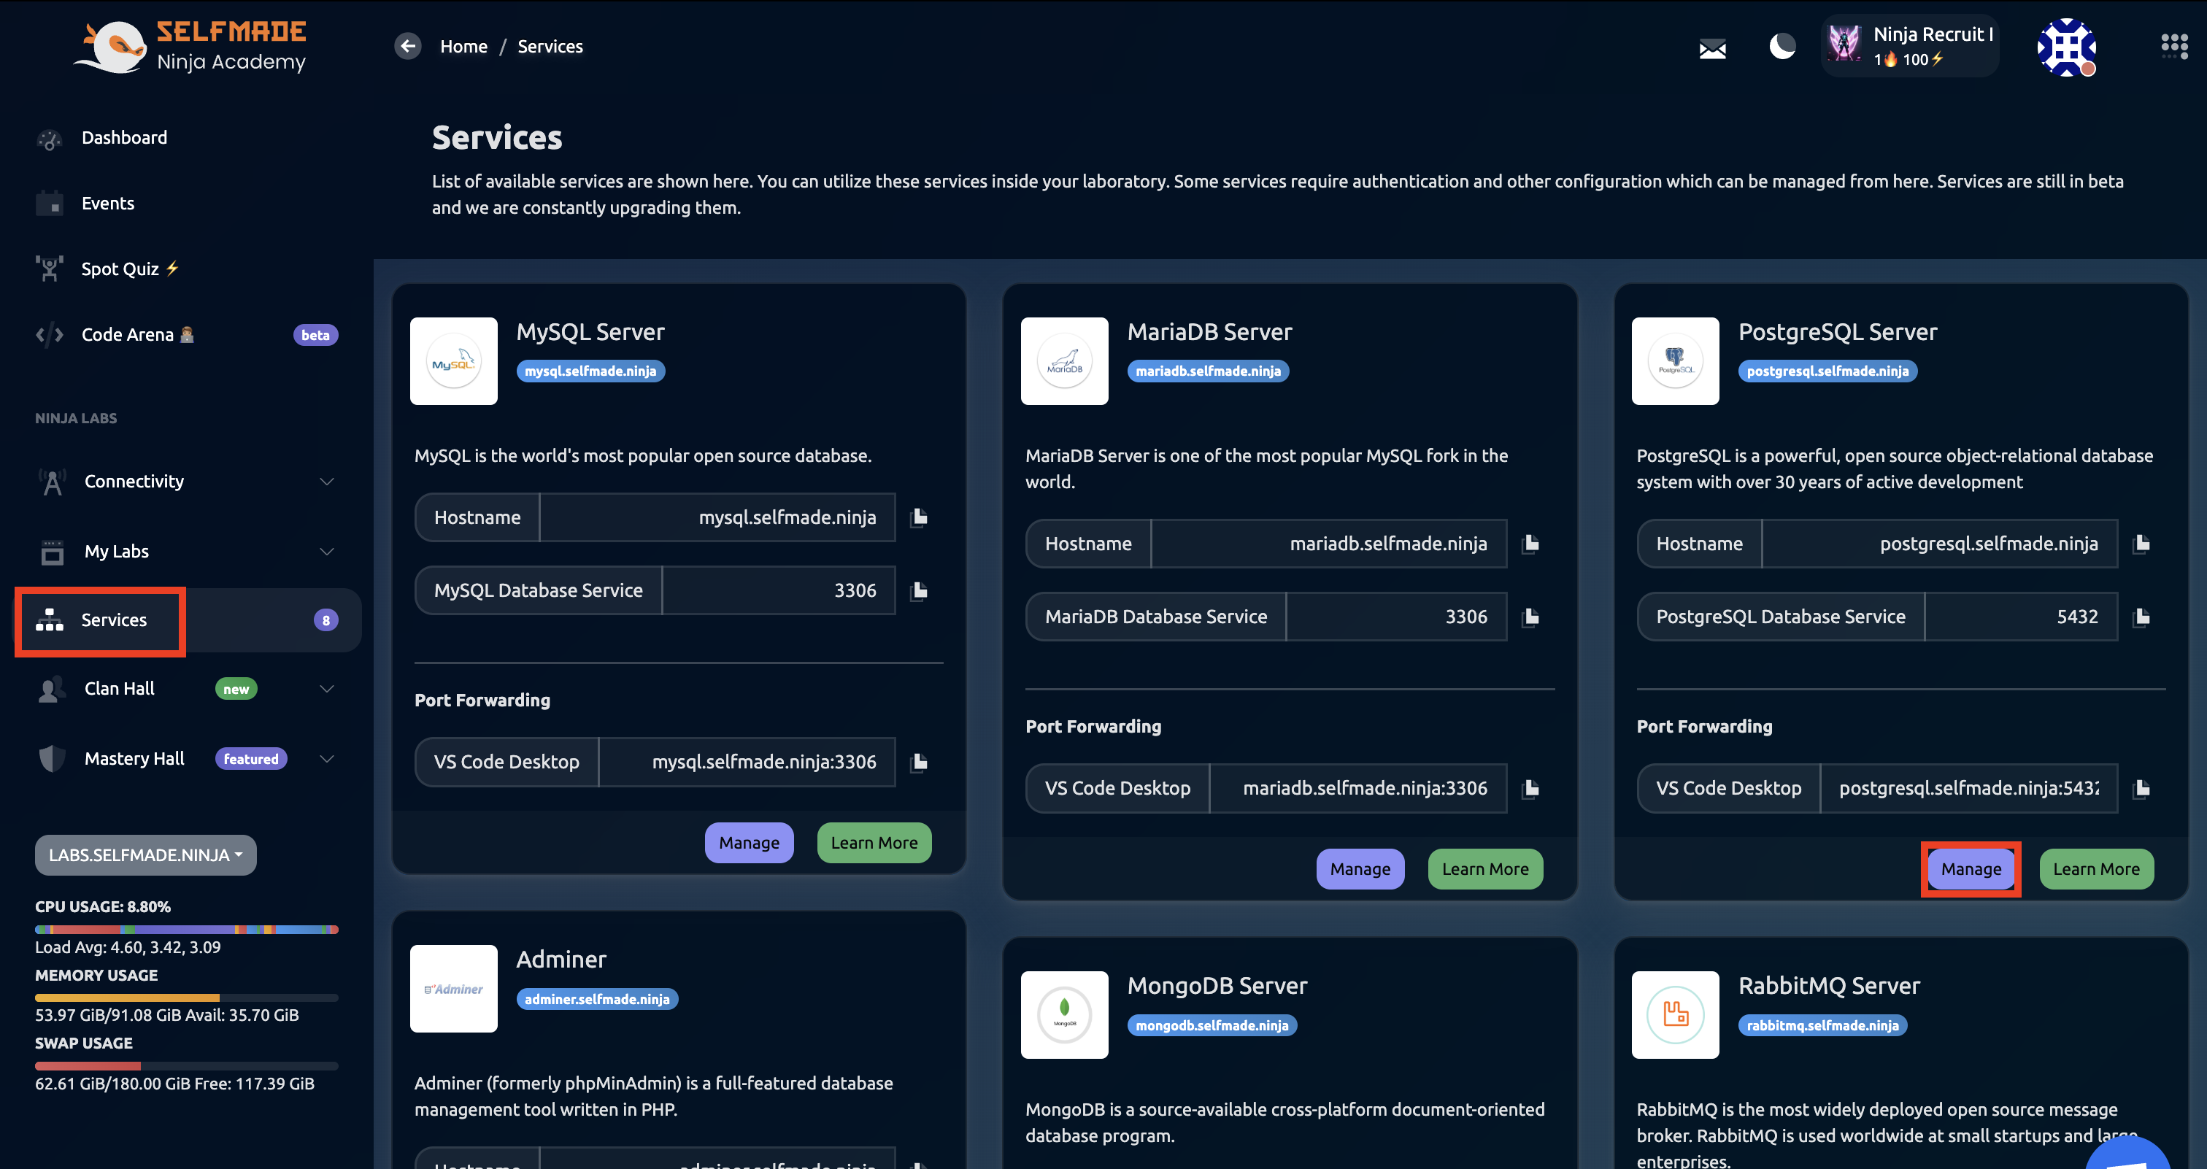Image resolution: width=2207 pixels, height=1169 pixels.
Task: Click the mysql.selfmade.ninja badge
Action: [x=590, y=371]
